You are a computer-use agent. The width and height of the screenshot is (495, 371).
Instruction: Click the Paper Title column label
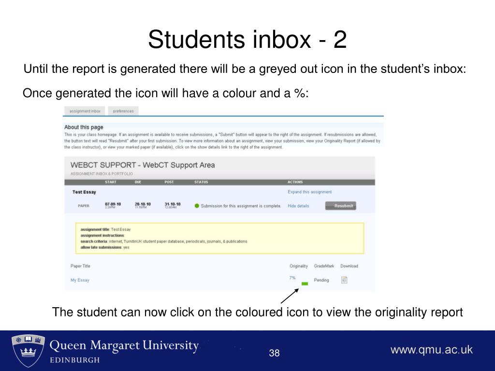(80, 266)
